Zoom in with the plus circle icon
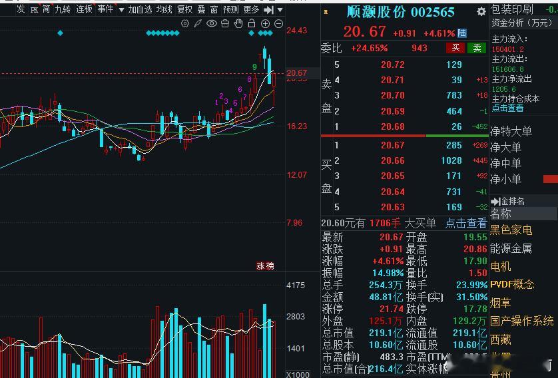The height and width of the screenshot is (378, 558). tap(265, 24)
